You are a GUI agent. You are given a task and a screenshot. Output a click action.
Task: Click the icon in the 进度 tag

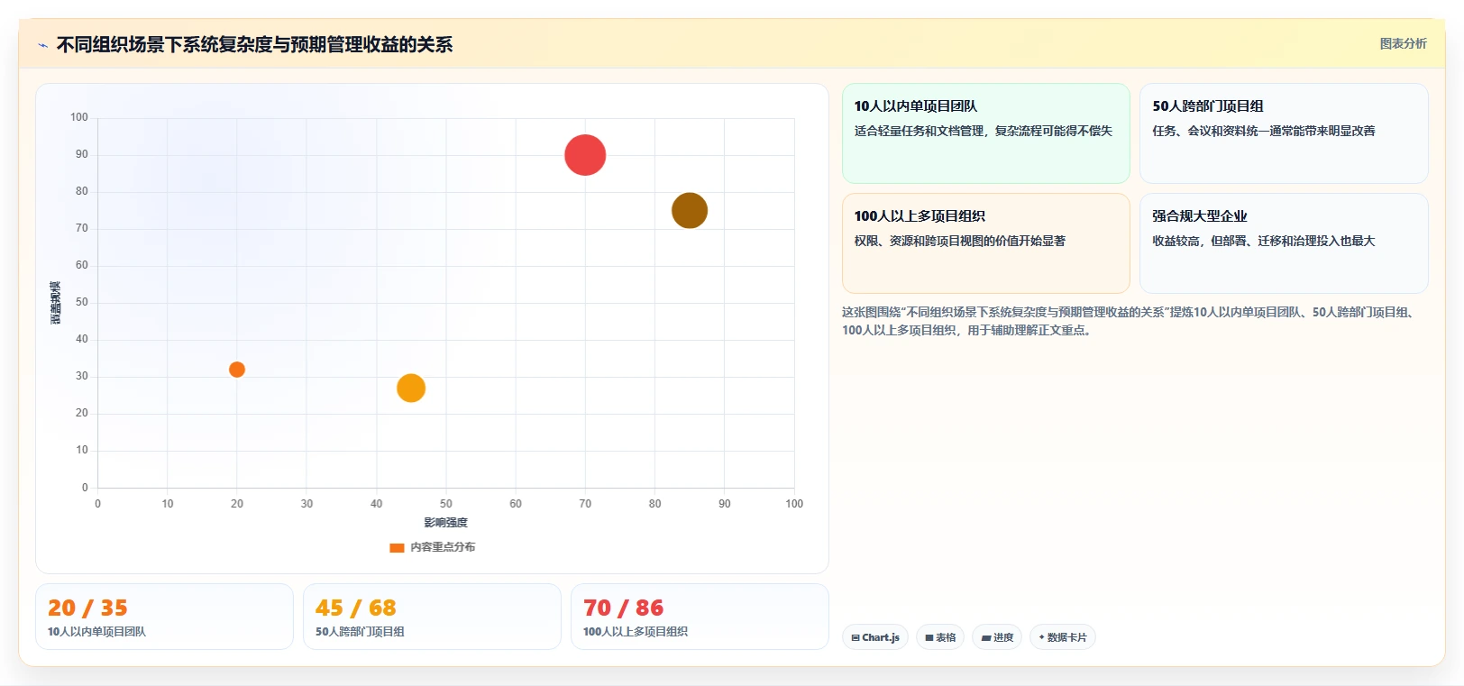(986, 637)
